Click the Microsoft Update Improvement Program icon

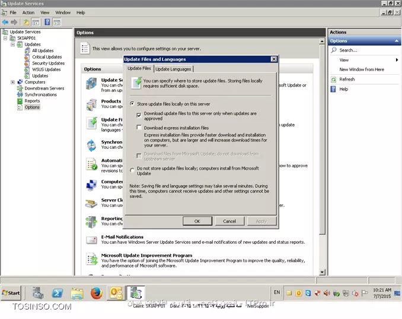click(92, 259)
